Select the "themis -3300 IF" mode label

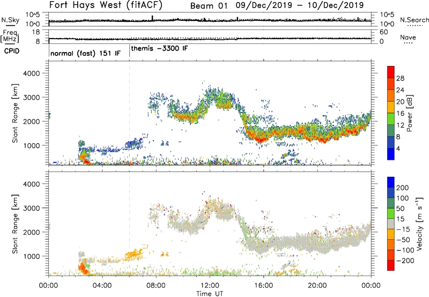click(159, 48)
